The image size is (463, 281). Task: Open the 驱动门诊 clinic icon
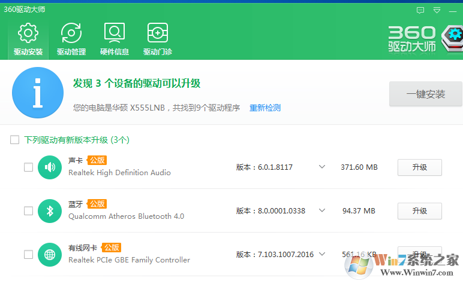tap(158, 33)
